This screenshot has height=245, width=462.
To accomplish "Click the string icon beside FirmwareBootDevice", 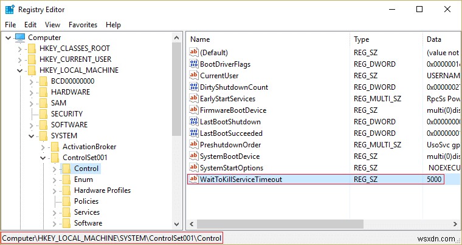I will tap(194, 110).
